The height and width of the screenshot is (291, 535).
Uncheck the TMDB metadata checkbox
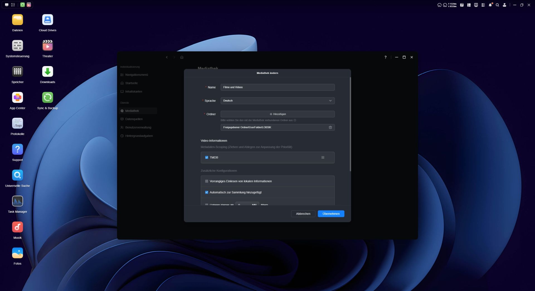(207, 157)
